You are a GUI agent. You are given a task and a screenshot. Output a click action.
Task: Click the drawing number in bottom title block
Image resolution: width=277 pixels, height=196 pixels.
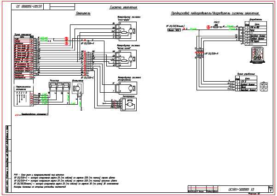coord(241,190)
